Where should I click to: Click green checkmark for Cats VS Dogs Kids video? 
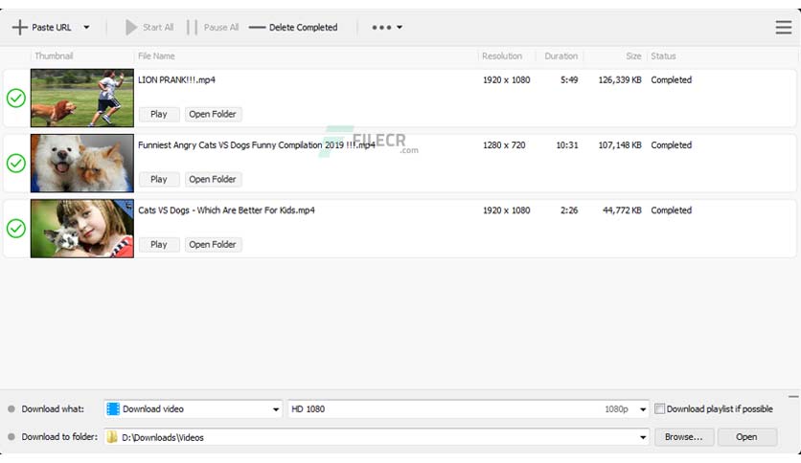16,229
